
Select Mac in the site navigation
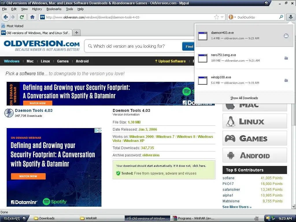point(30,61)
